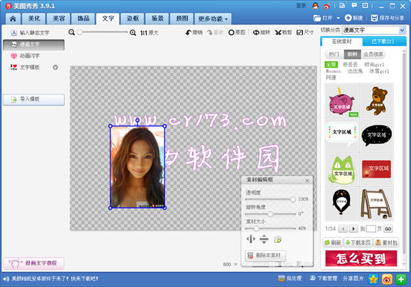Choose the penguin balloon sticker
Image resolution: width=411 pixels, height=287 pixels.
click(342, 204)
